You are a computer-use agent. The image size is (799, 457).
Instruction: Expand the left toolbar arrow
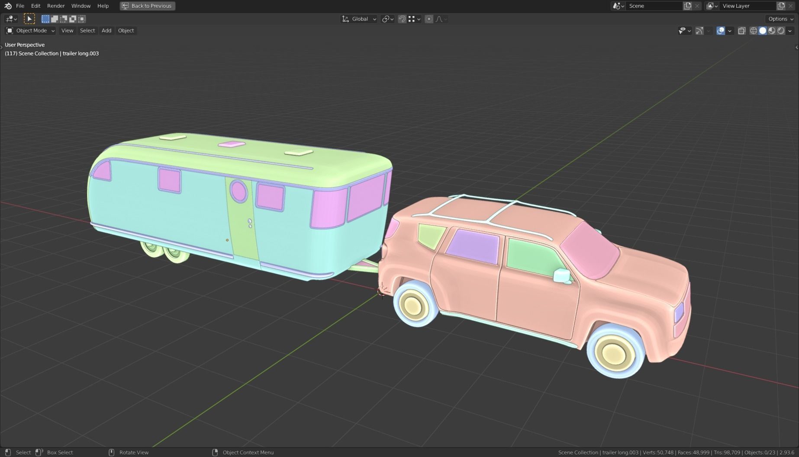point(2,47)
